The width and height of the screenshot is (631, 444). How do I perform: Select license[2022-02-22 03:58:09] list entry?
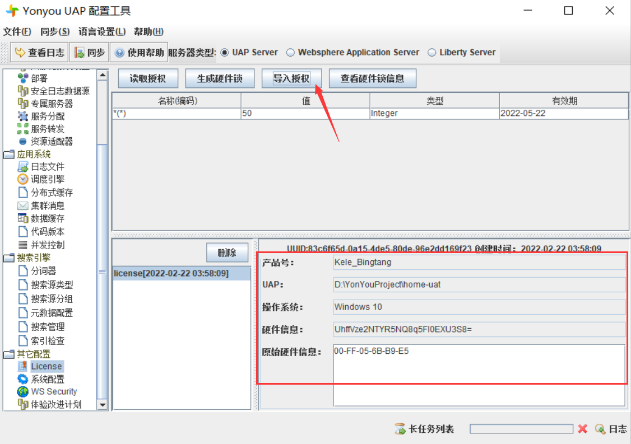pyautogui.click(x=182, y=273)
